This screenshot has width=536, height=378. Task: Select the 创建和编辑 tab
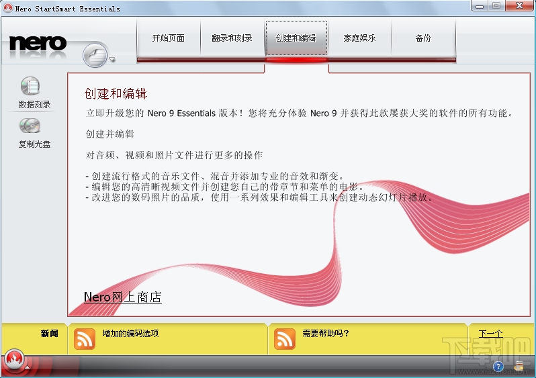pyautogui.click(x=296, y=38)
